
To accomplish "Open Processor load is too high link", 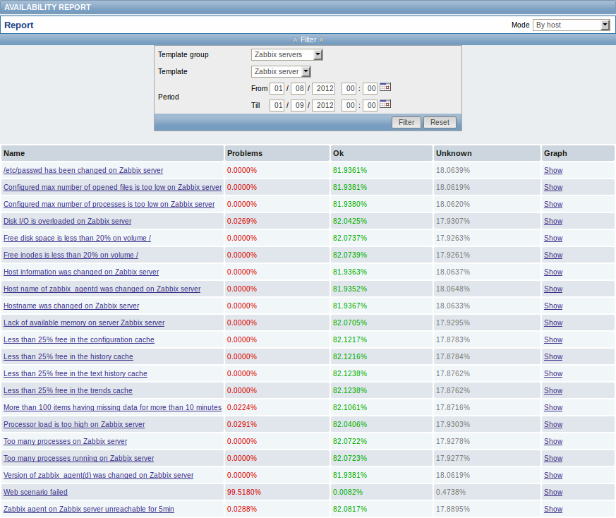I will (74, 423).
